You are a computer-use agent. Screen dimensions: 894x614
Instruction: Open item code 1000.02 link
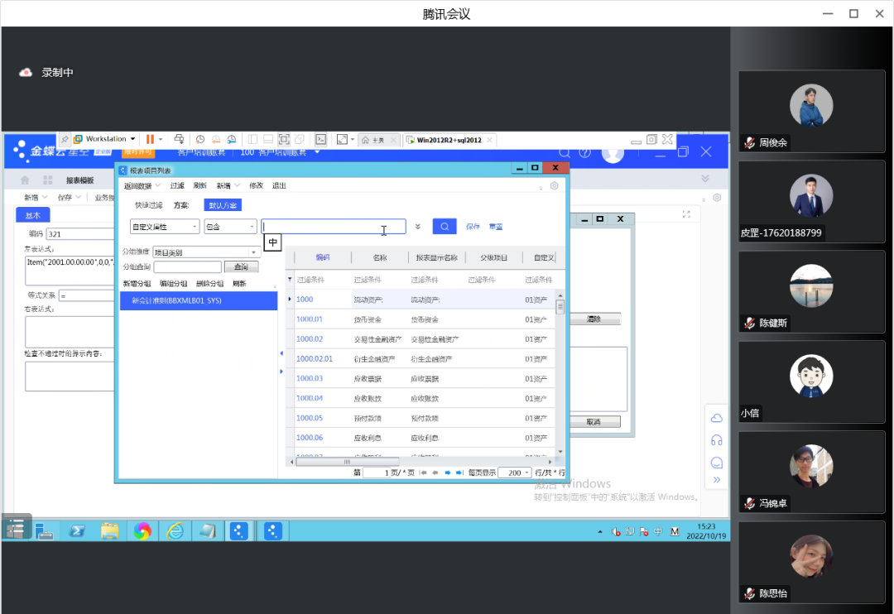309,339
